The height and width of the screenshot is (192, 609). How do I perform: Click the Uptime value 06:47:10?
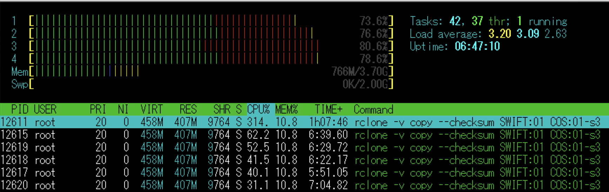477,46
